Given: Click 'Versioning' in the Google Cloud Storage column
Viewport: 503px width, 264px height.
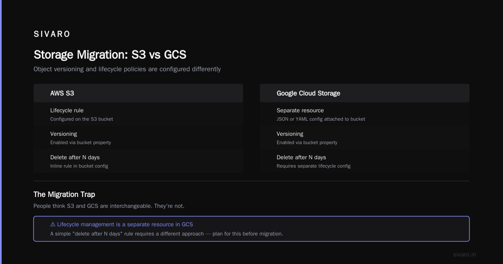Looking at the screenshot, I should point(290,134).
